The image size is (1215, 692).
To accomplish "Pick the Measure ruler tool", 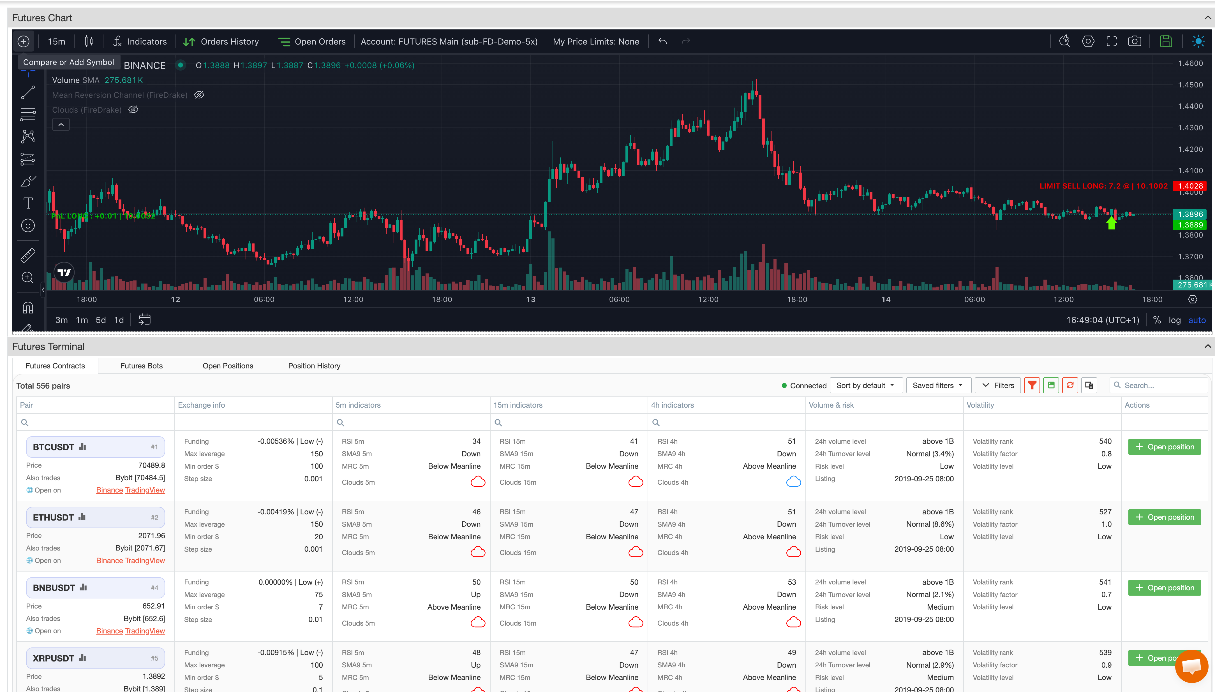I will [27, 255].
